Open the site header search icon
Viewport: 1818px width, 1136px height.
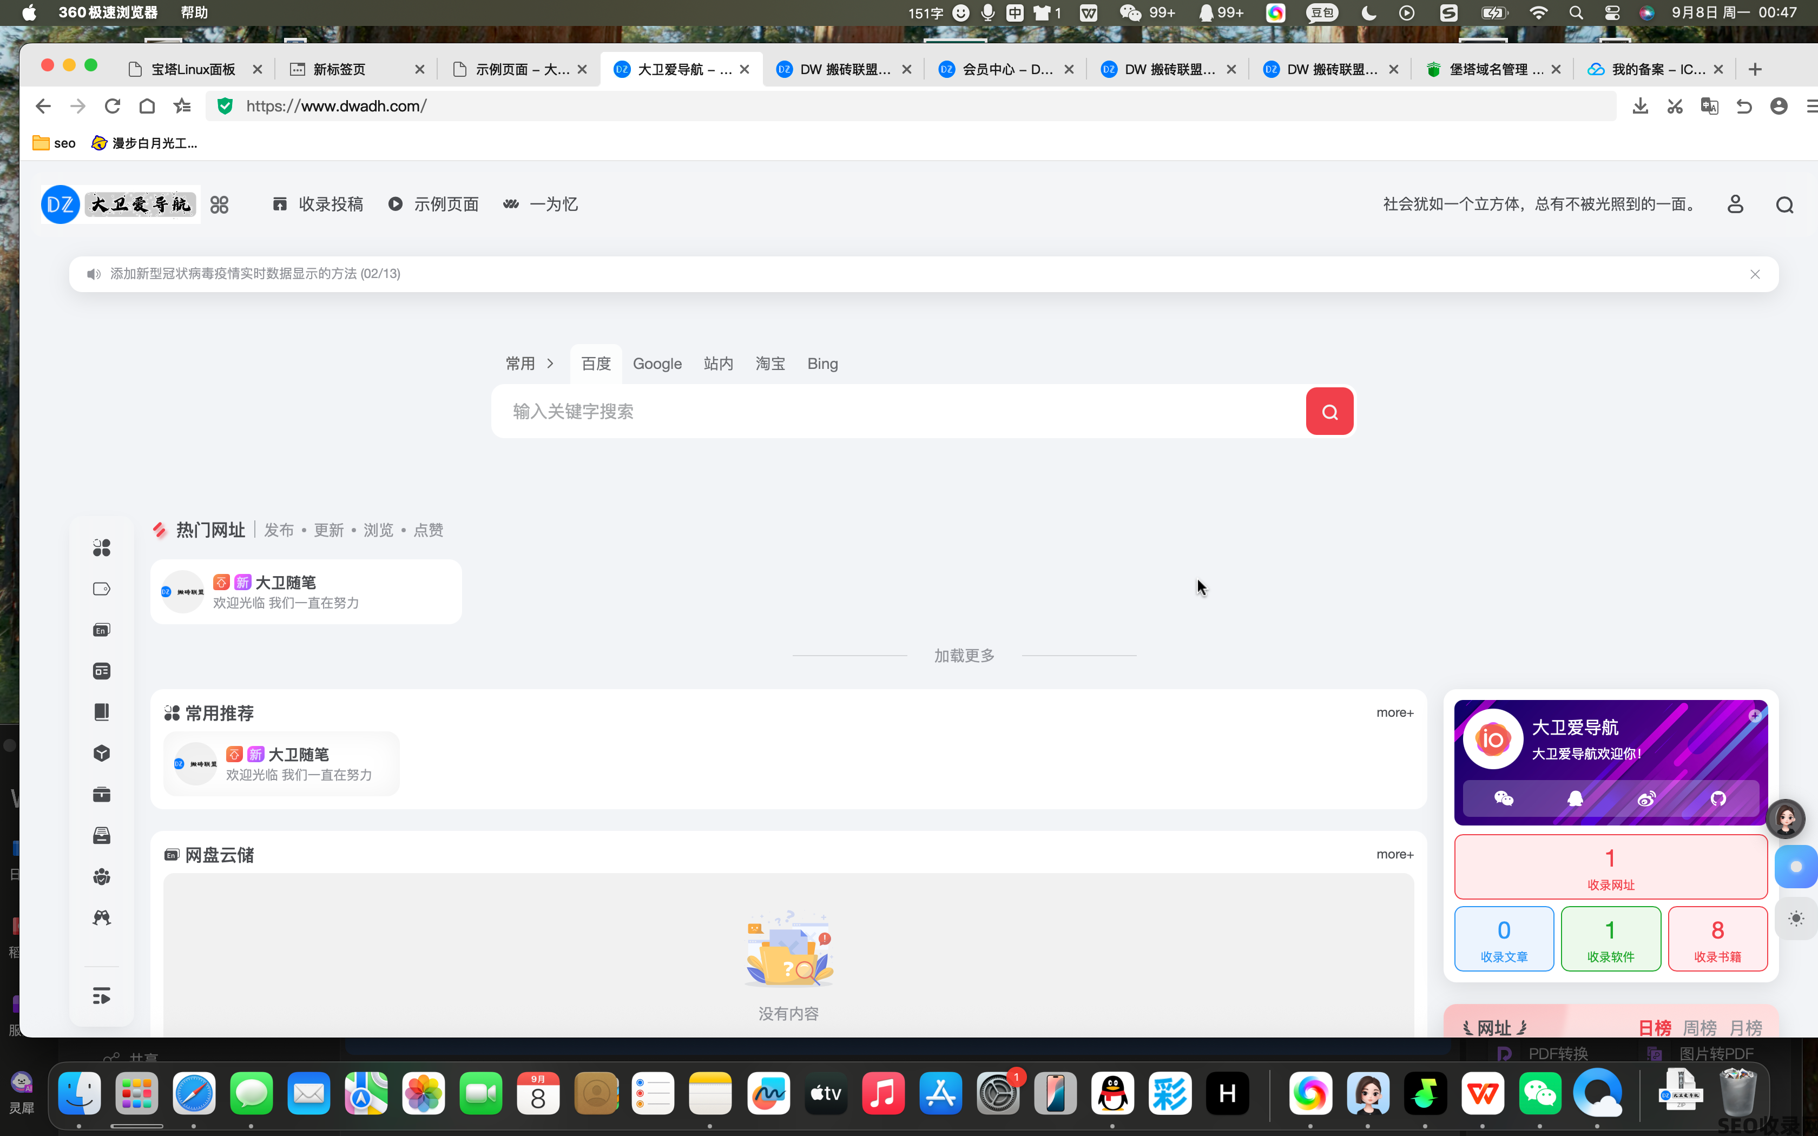pyautogui.click(x=1784, y=204)
